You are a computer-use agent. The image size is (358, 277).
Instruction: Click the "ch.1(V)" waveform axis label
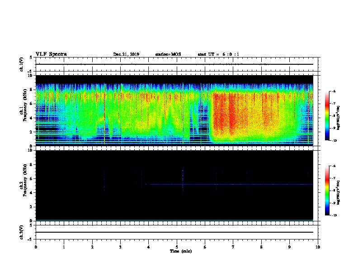[x=21, y=64]
